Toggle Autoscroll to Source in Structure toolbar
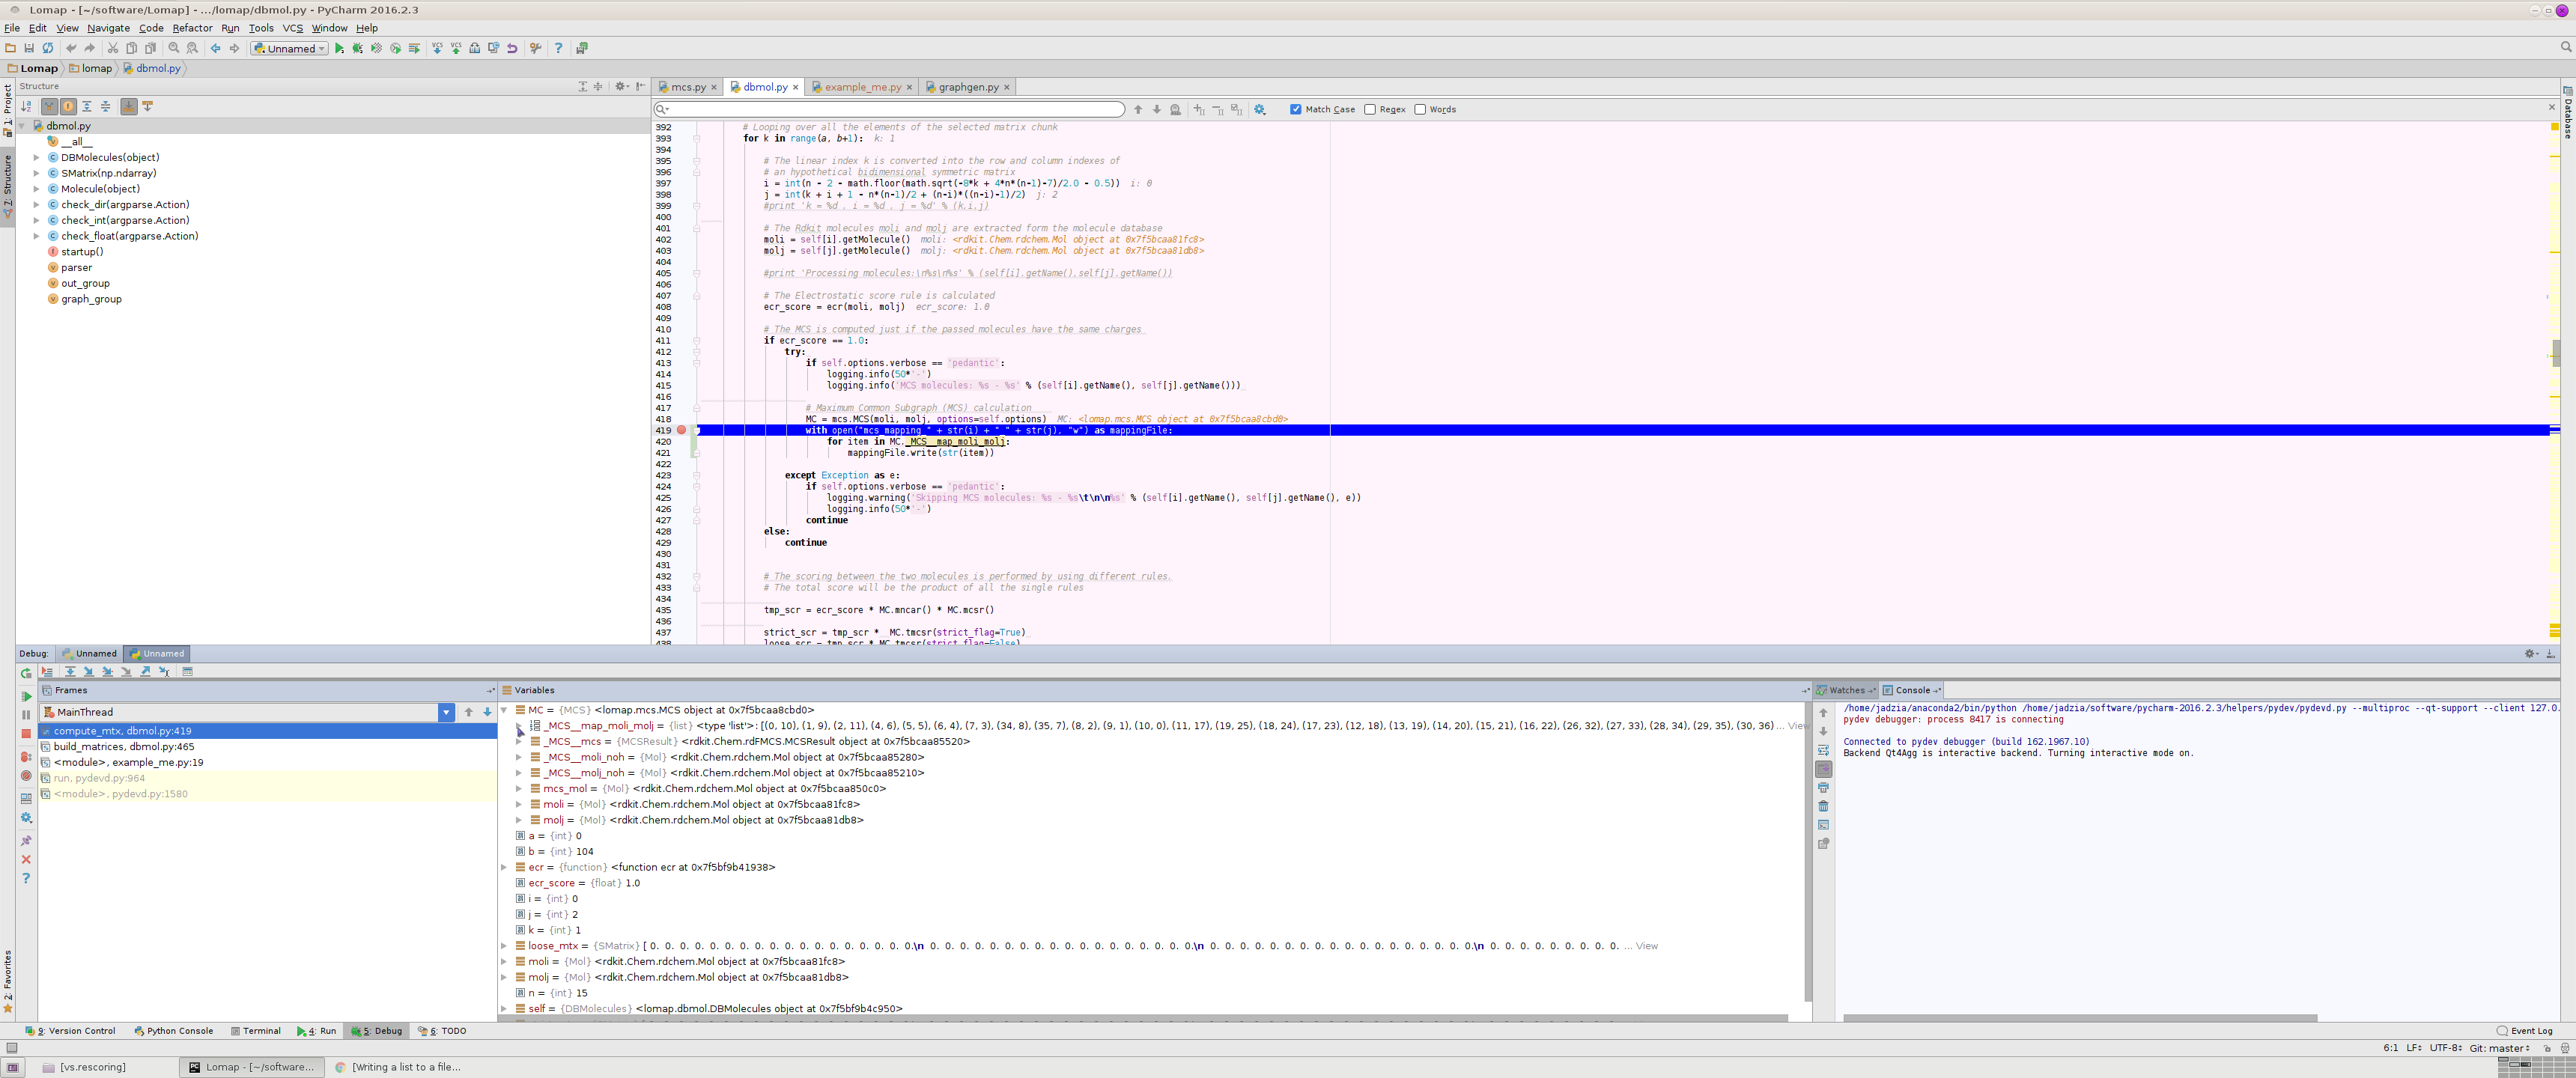 click(x=129, y=106)
